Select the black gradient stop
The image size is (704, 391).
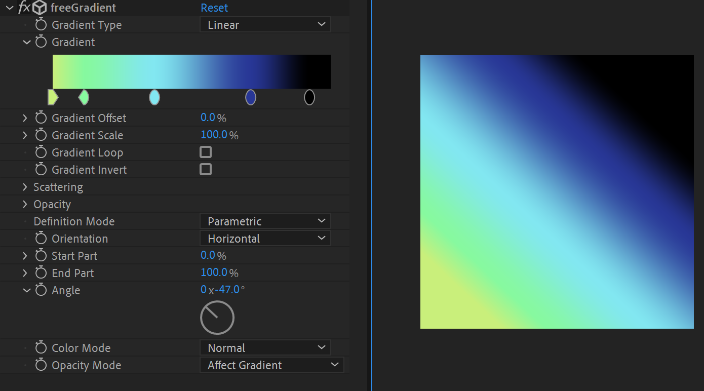click(309, 97)
